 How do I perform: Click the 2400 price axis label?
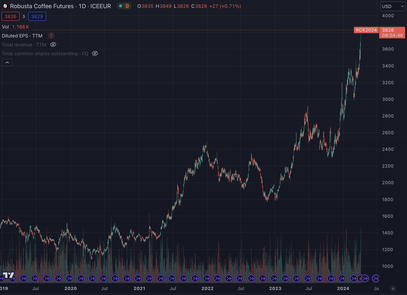(388, 149)
